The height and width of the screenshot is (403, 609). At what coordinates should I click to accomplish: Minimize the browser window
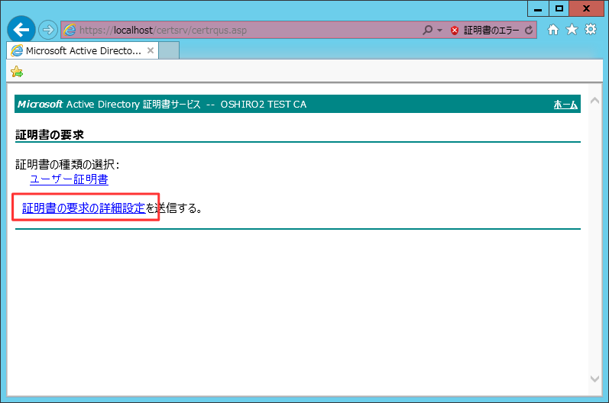pyautogui.click(x=538, y=9)
